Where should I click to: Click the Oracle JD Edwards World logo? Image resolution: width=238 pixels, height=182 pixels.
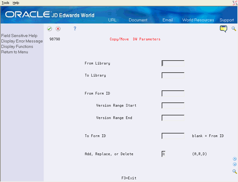50,15
